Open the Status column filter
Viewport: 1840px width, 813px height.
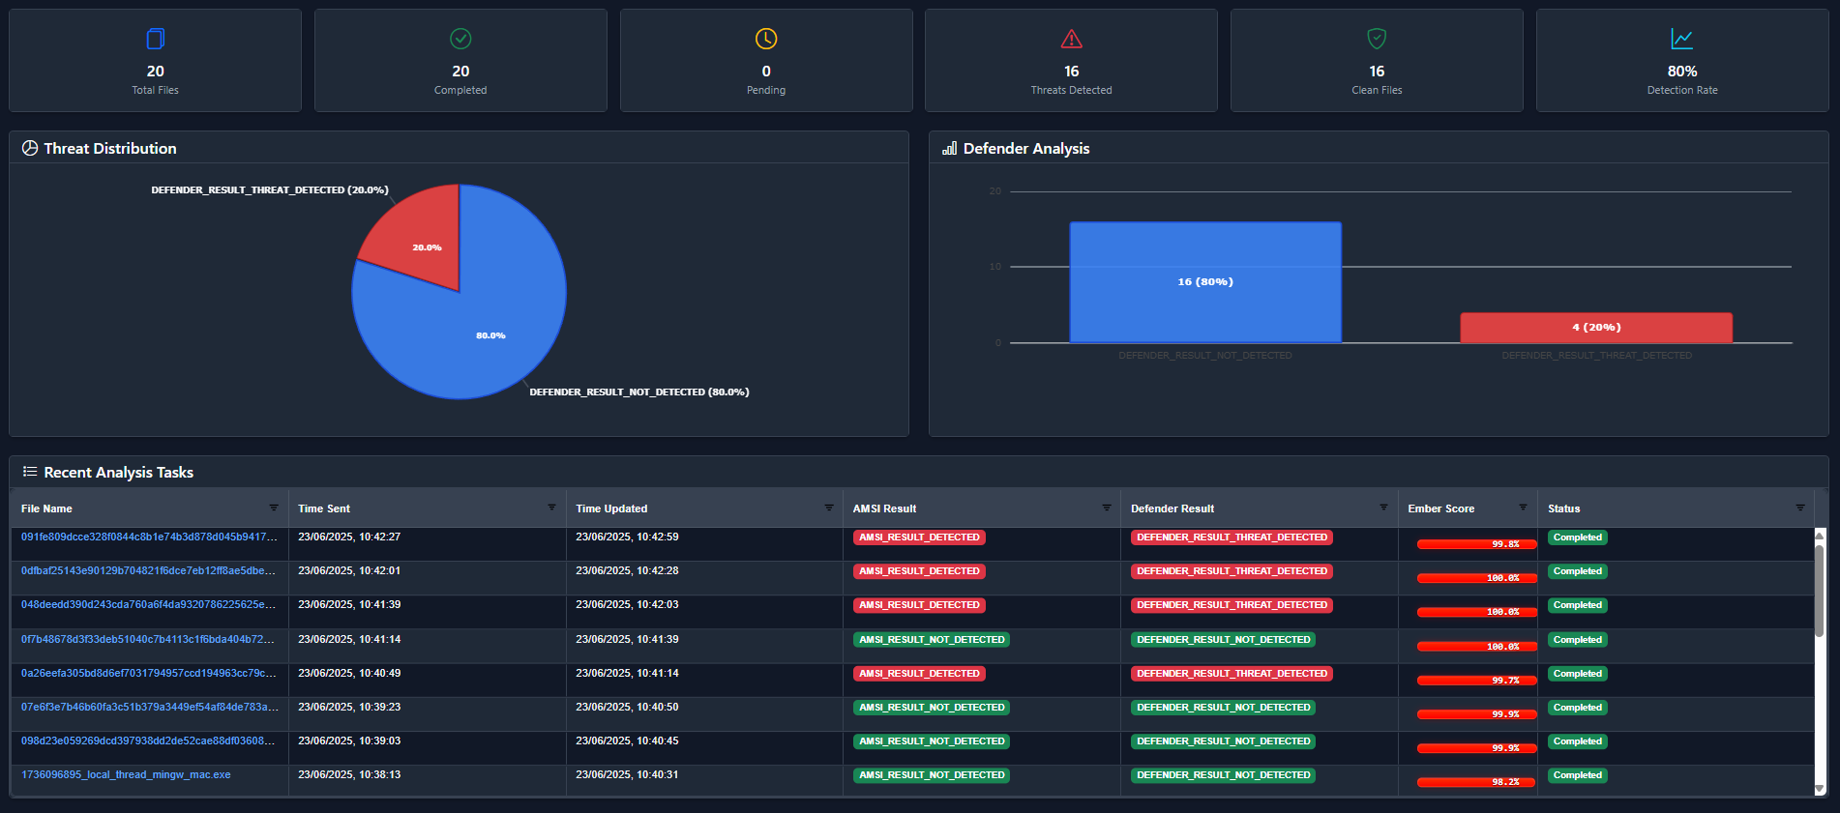(1800, 508)
